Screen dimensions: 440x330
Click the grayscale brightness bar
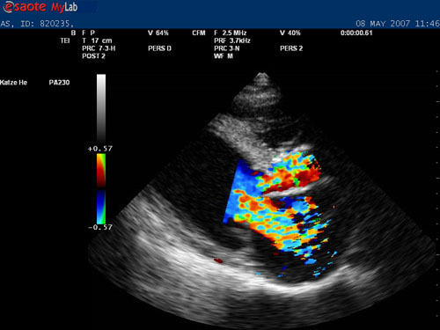(101, 108)
